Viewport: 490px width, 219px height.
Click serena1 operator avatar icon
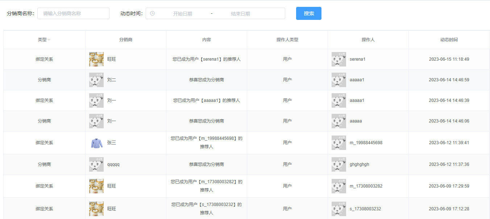339,59
